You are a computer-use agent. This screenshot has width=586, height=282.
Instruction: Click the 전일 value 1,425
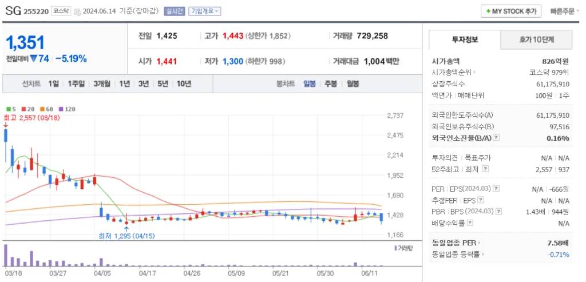[167, 36]
